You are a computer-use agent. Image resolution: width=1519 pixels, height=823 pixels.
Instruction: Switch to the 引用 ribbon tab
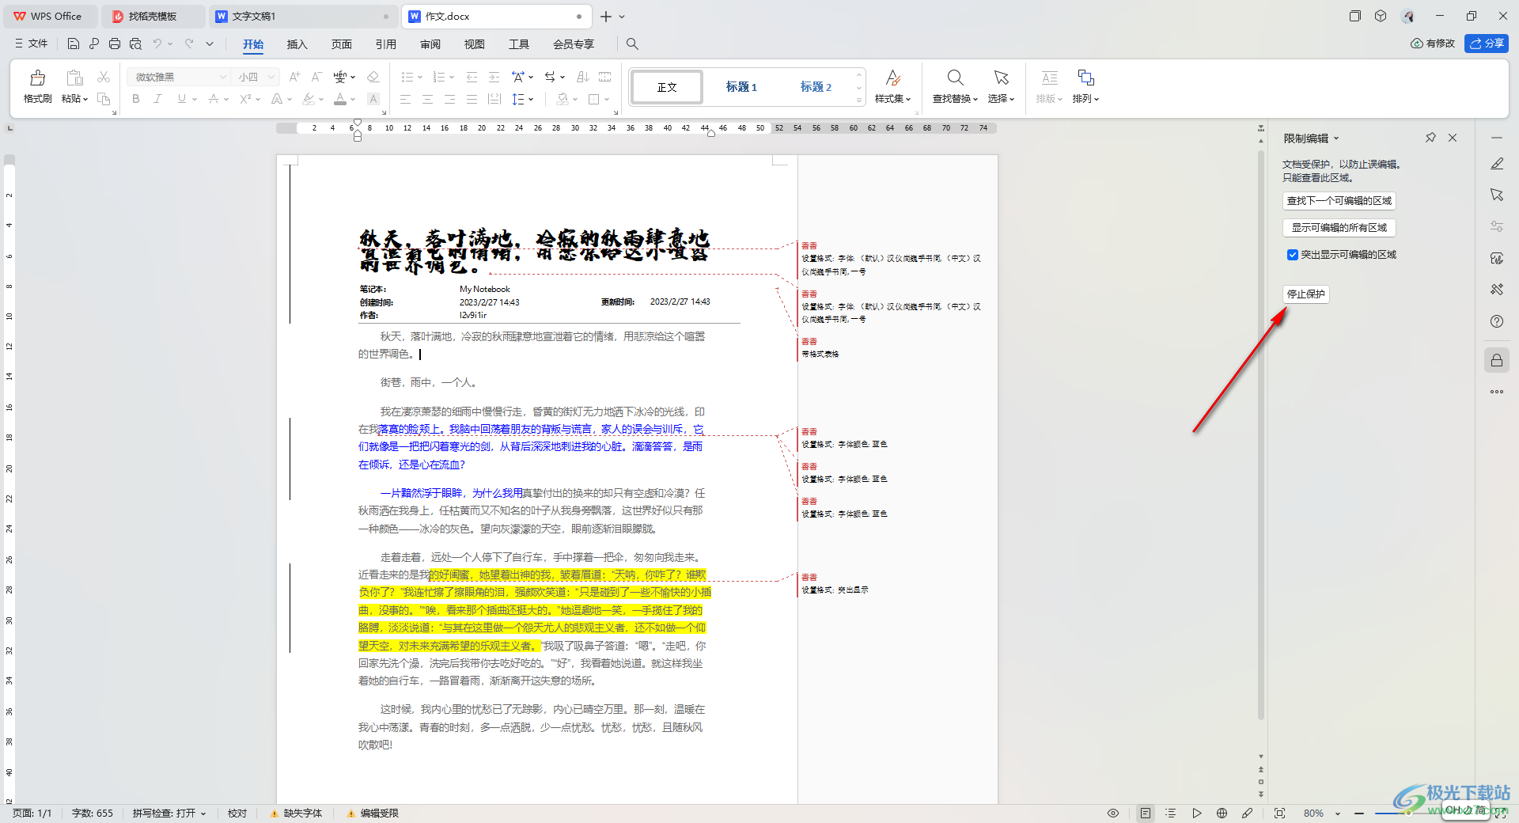[x=385, y=44]
